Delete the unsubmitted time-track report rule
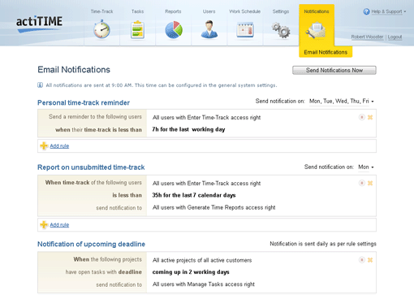414x295 pixels. (x=370, y=183)
